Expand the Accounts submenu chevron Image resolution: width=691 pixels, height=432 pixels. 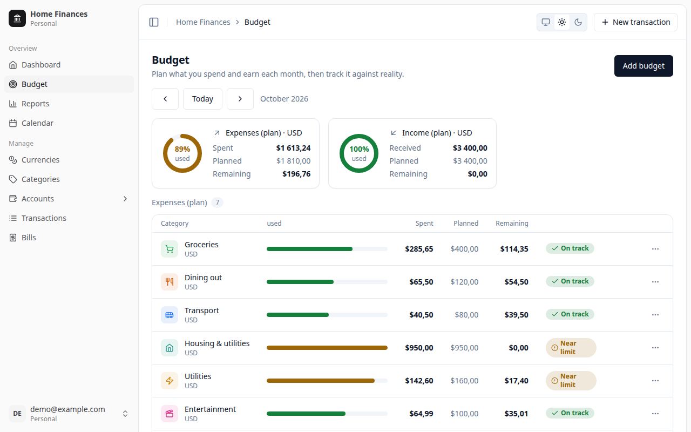125,199
